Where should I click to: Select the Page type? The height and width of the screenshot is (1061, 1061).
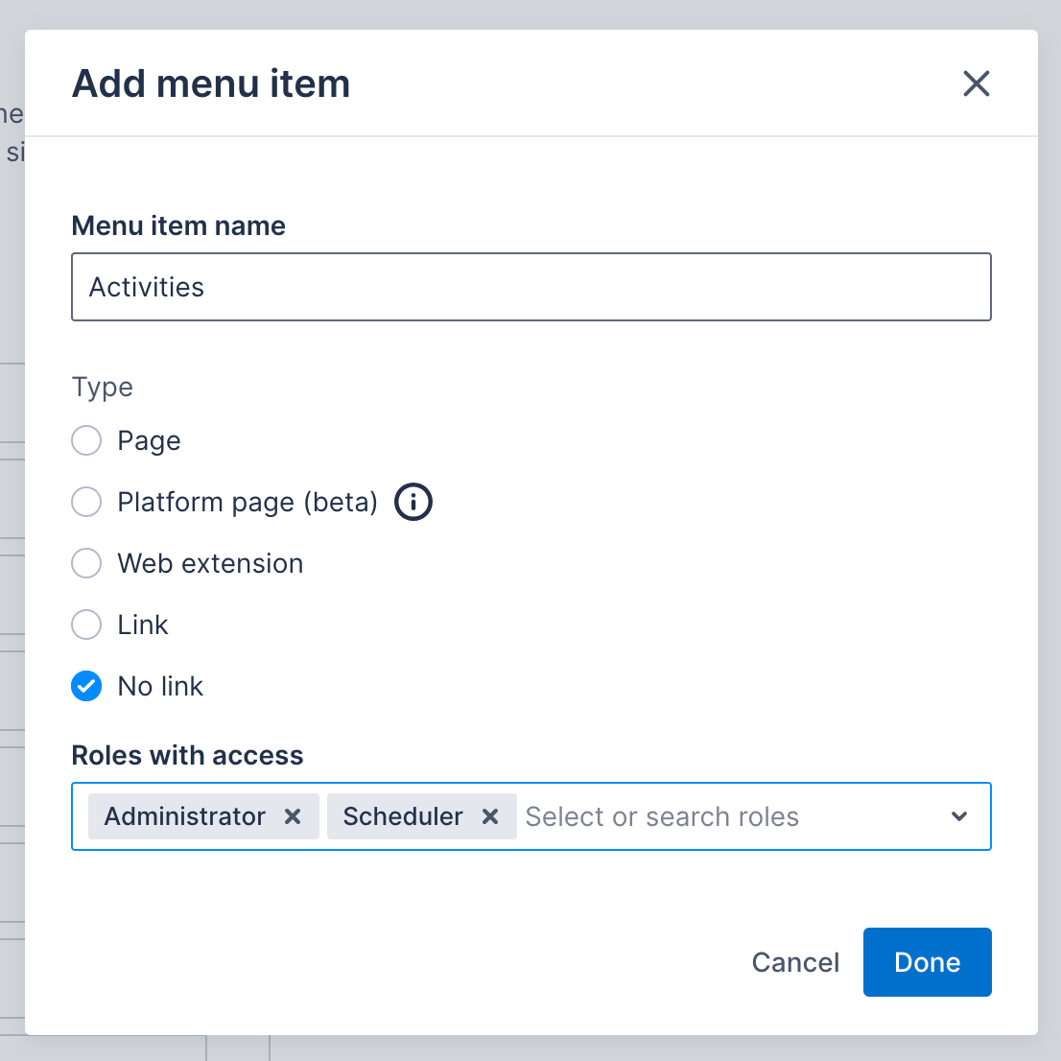click(86, 440)
